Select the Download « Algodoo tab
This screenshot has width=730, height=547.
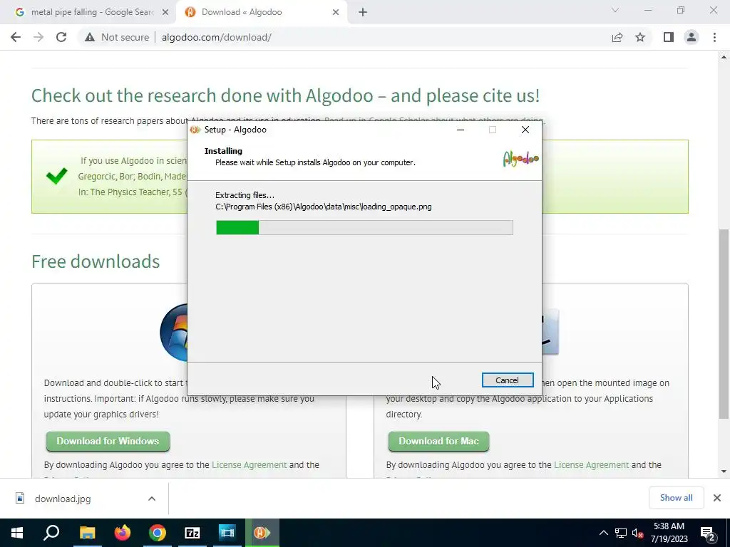(242, 12)
